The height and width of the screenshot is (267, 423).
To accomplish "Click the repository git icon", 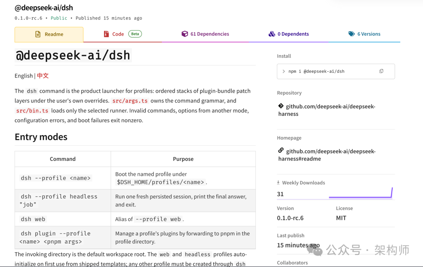I will [281, 106].
